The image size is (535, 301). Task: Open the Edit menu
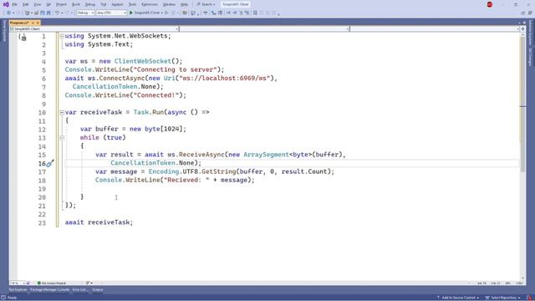(26, 4)
